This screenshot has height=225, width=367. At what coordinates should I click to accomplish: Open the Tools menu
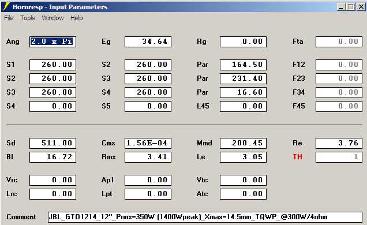click(28, 18)
